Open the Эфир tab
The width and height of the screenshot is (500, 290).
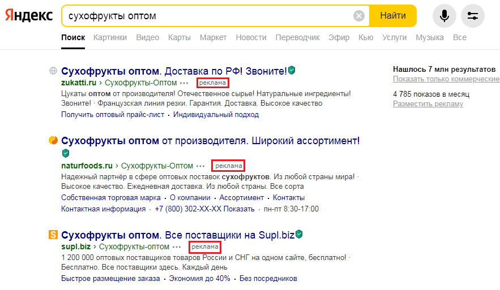(339, 37)
